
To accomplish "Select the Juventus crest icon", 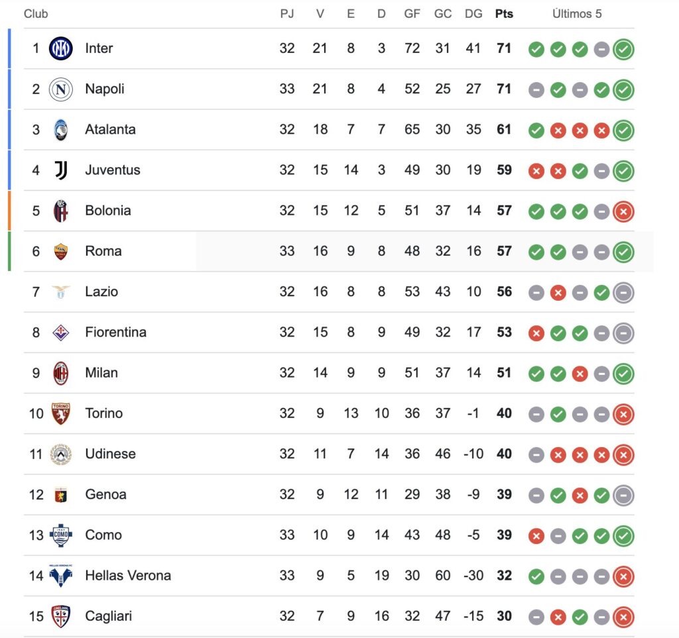I will [x=60, y=170].
